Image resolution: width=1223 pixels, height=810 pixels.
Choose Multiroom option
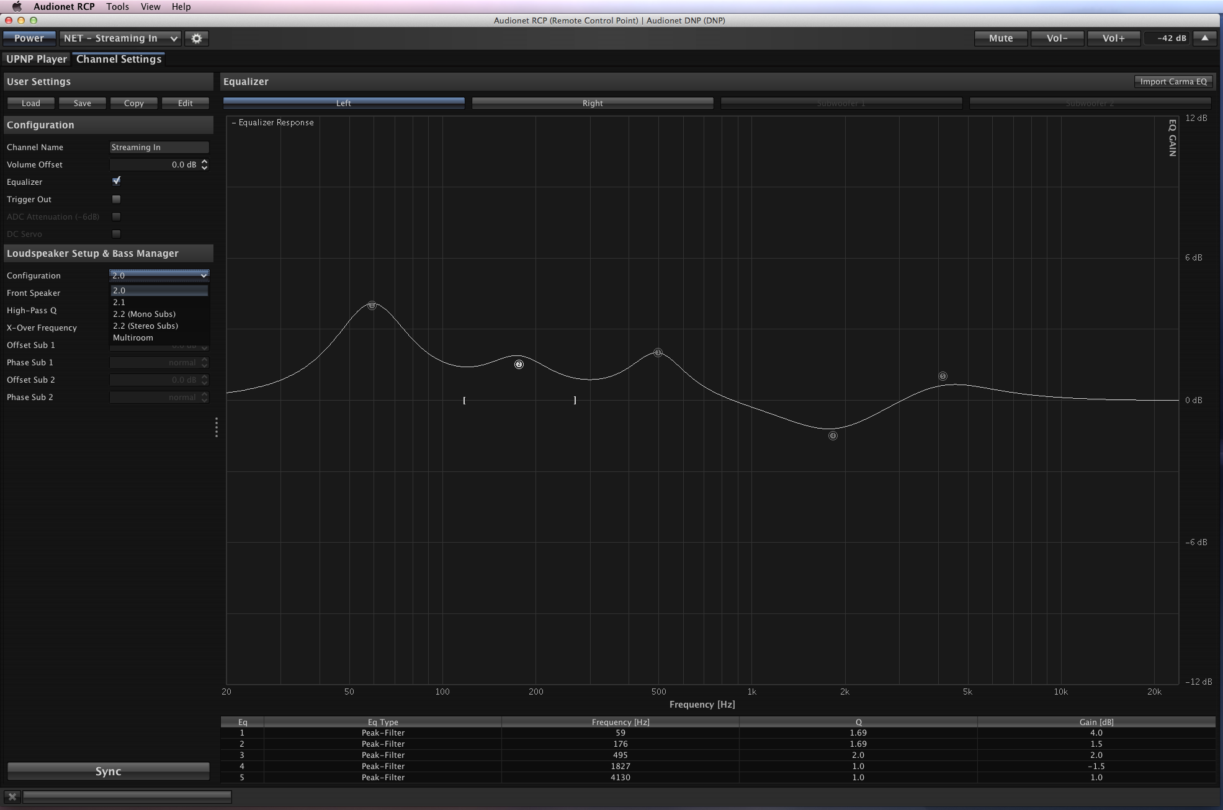point(159,337)
